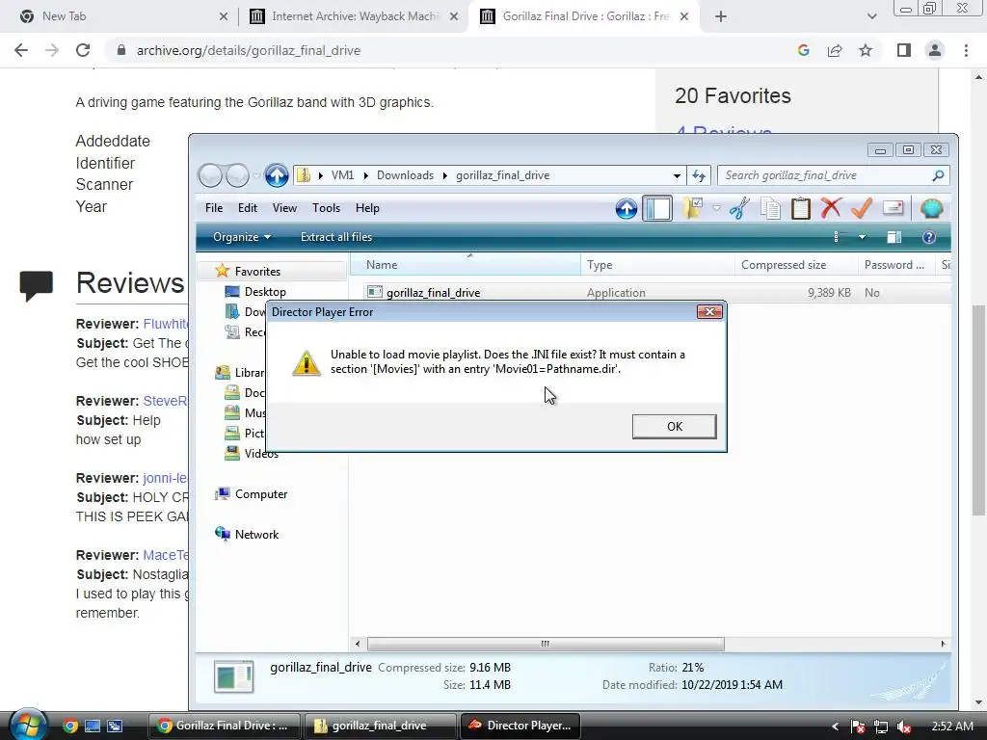
Task: Expand the Organize dropdown
Action: (x=242, y=237)
